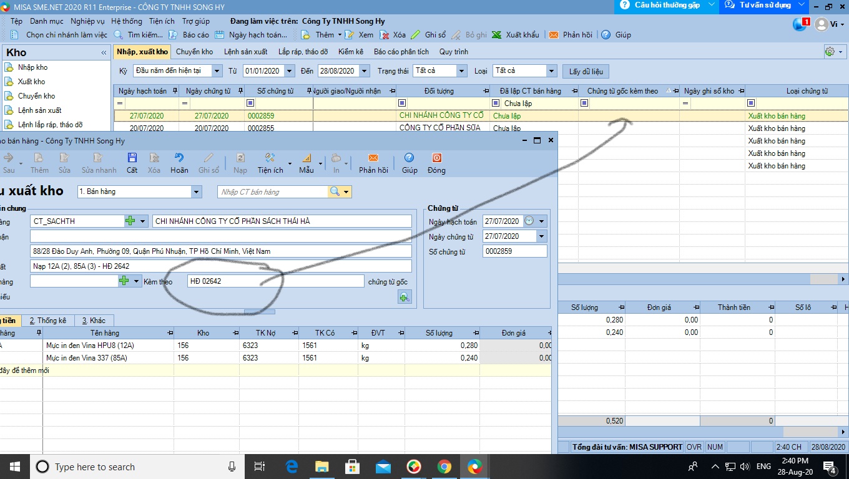Click the Xóa delete icon in main toolbar
The image size is (849, 479).
point(385,35)
